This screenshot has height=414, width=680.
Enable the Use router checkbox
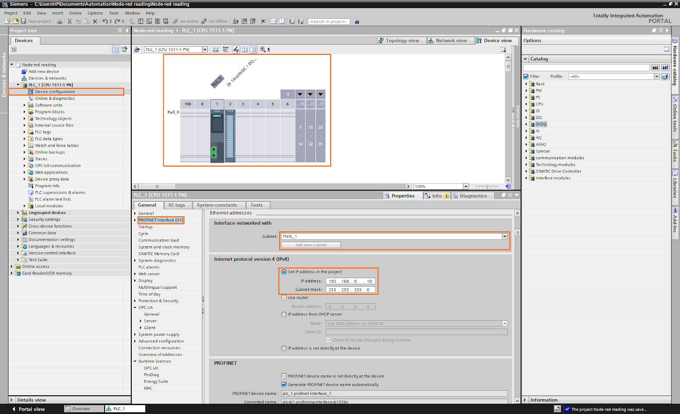click(284, 298)
